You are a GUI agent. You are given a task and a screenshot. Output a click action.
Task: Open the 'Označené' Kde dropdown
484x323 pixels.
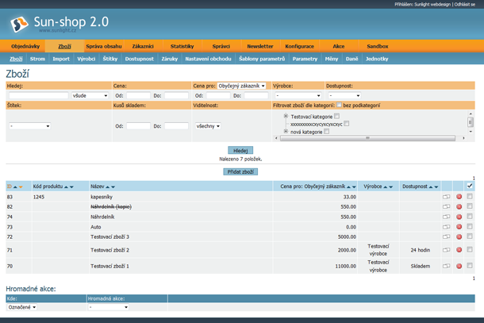(22, 307)
